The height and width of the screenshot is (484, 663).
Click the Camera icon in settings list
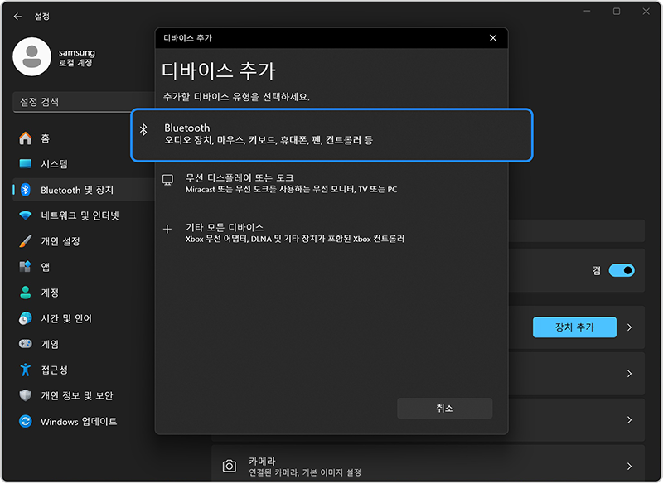tap(230, 467)
